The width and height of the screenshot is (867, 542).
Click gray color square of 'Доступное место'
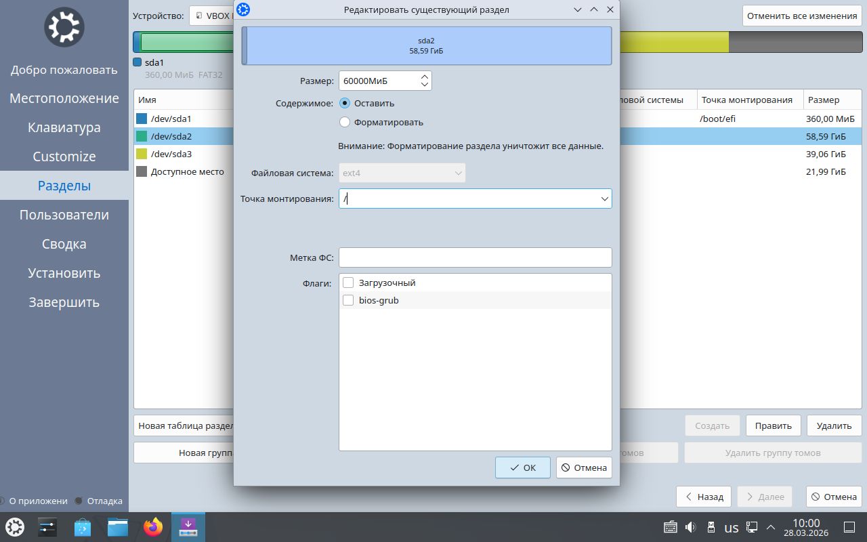(142, 171)
